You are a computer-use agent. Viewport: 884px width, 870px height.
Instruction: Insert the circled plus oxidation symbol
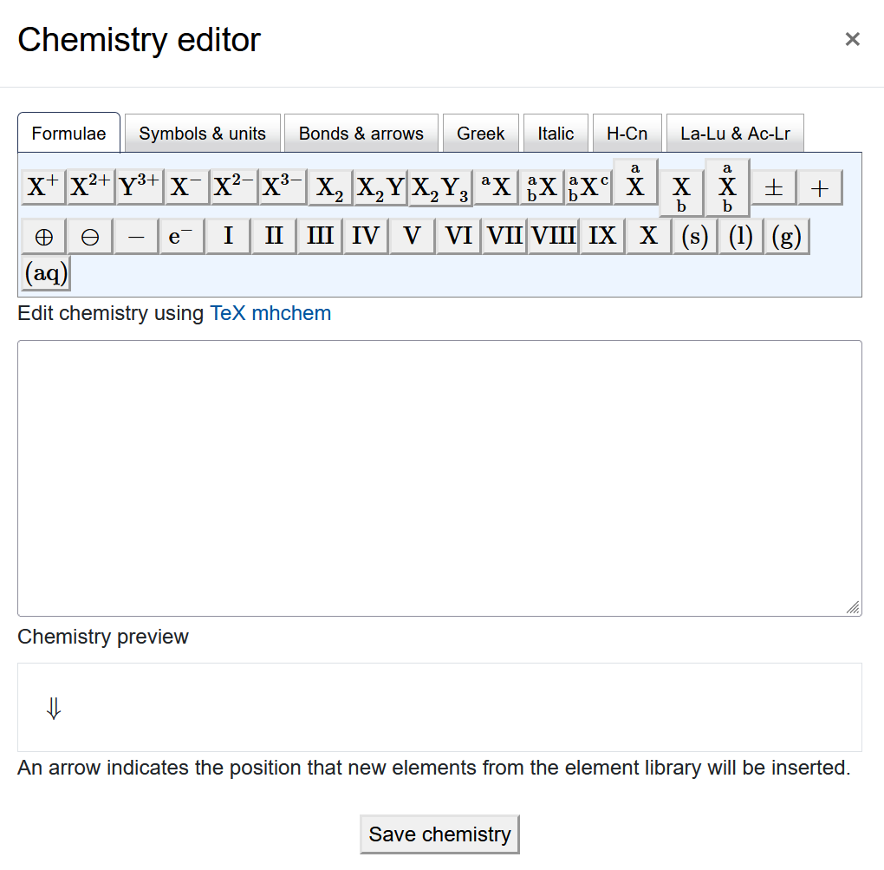[x=43, y=235]
